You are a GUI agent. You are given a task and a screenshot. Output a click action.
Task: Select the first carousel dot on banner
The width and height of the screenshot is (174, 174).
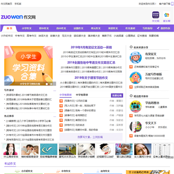click(47, 84)
